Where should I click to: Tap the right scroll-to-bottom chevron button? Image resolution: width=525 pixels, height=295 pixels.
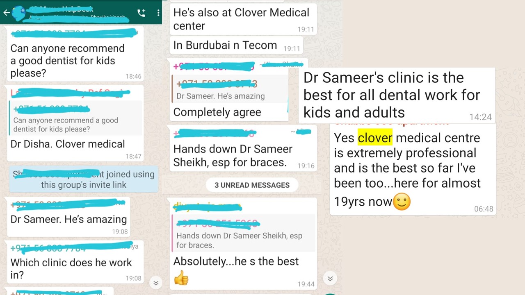(x=330, y=279)
